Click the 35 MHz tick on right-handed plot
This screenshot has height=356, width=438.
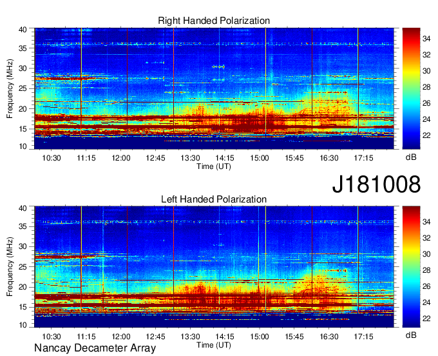pyautogui.click(x=23, y=48)
